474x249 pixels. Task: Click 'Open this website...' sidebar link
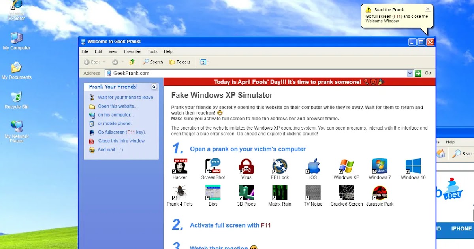tap(118, 106)
